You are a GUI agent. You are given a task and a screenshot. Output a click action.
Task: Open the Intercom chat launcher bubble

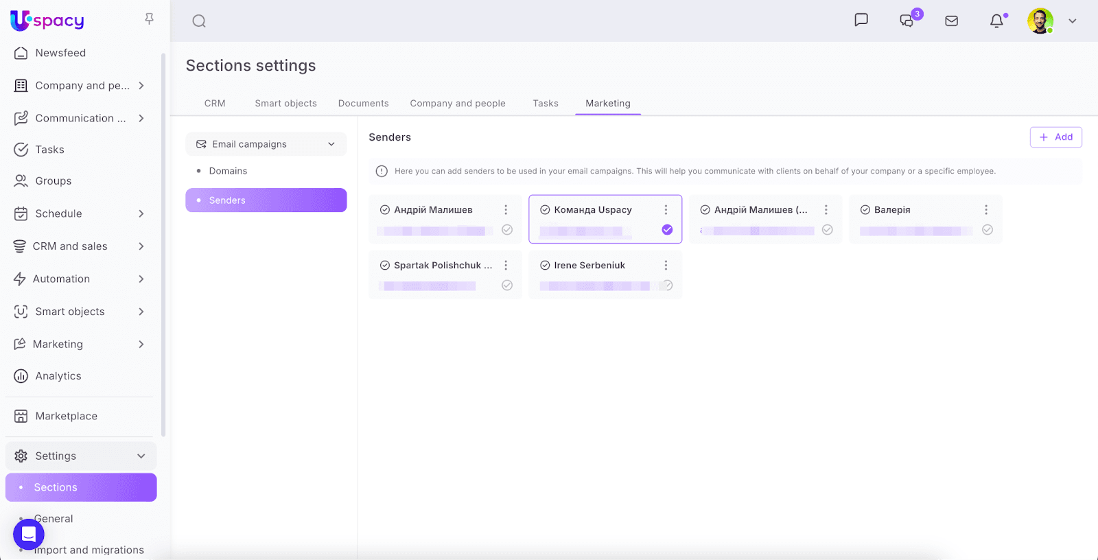(x=29, y=534)
